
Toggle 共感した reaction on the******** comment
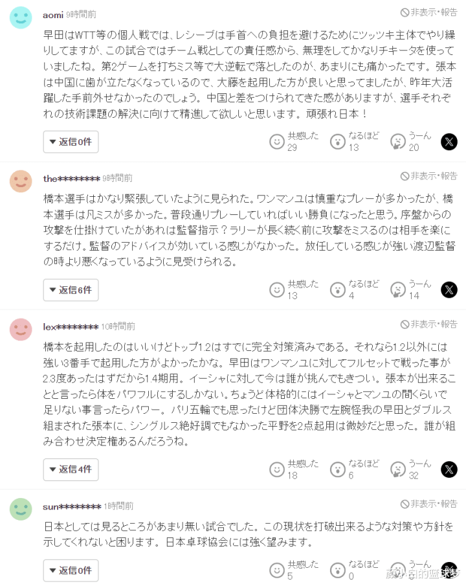click(x=277, y=289)
